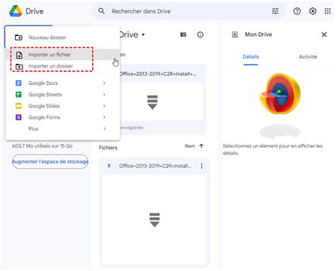Select Google Docs menu entry
Image resolution: width=336 pixels, height=271 pixels.
pos(63,83)
